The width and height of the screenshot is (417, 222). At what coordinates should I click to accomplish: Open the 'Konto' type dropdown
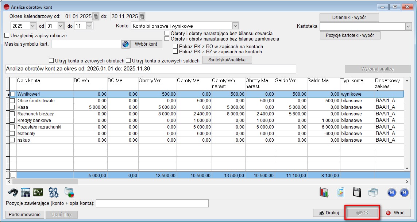[x=235, y=26]
